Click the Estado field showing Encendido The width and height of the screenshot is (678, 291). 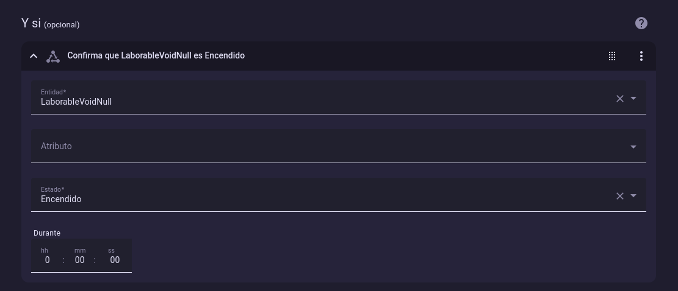point(305,196)
